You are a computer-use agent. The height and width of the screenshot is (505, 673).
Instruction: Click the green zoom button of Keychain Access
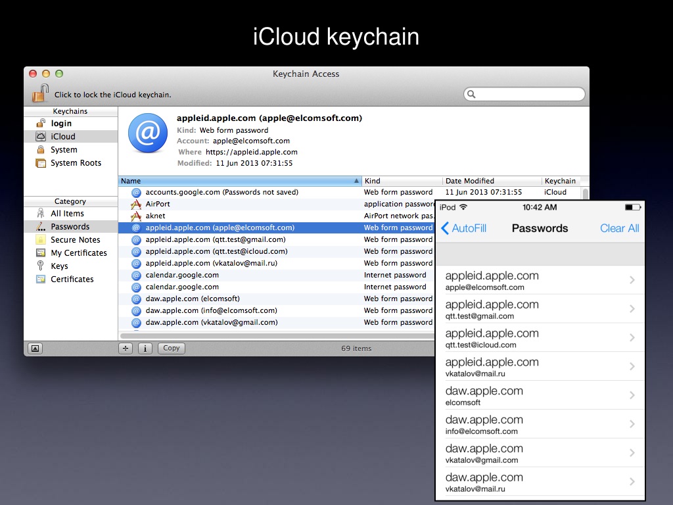(x=59, y=74)
